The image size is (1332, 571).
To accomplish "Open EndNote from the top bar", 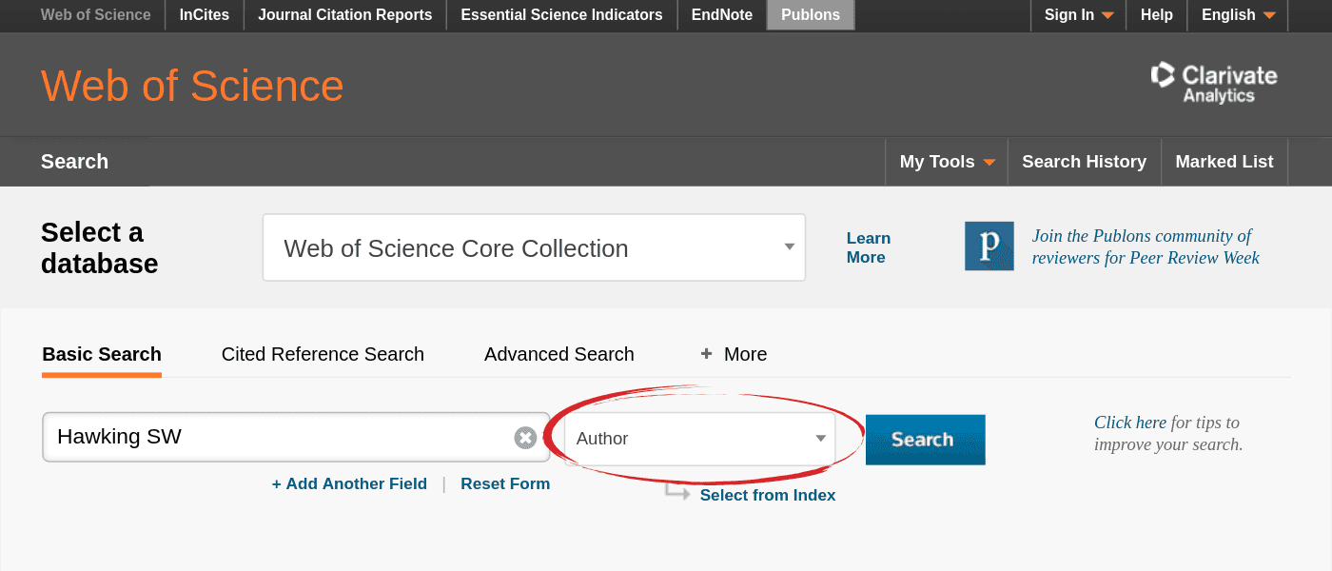I will (721, 15).
